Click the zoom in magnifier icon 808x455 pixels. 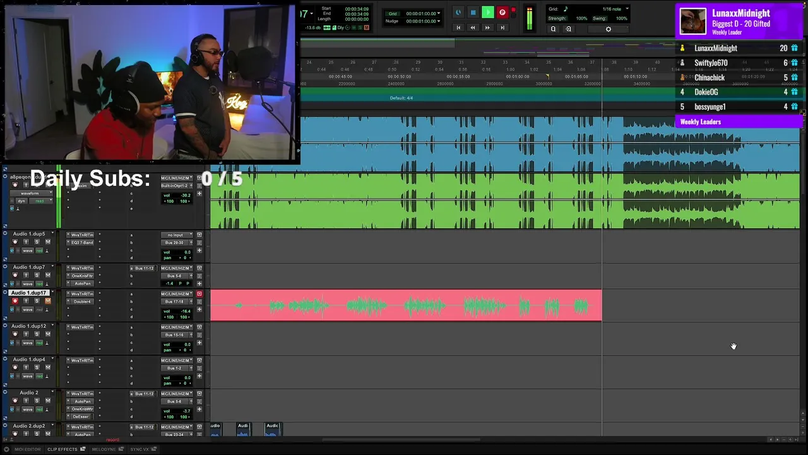tap(568, 28)
